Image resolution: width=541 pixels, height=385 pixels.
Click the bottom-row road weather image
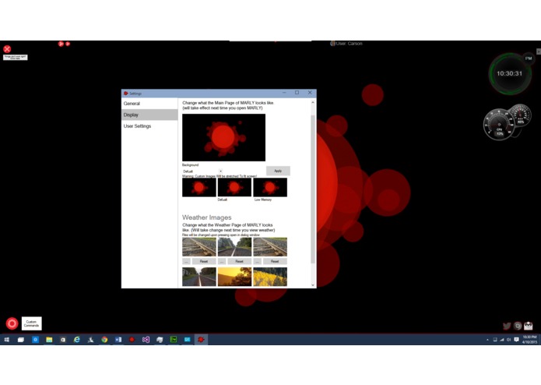click(199, 277)
